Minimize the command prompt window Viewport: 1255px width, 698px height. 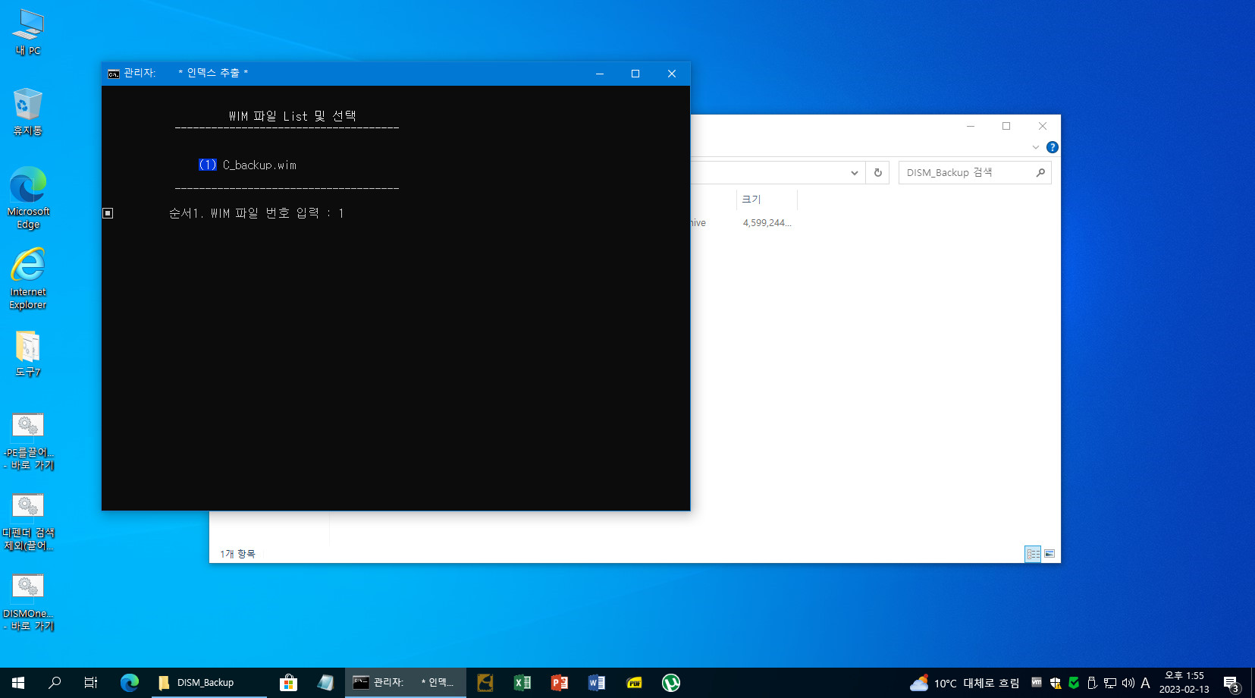pos(600,74)
